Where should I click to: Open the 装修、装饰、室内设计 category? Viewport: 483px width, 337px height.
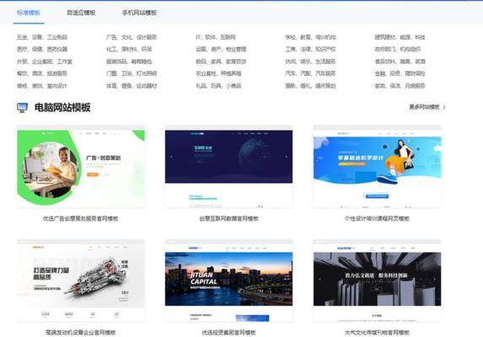coord(42,86)
